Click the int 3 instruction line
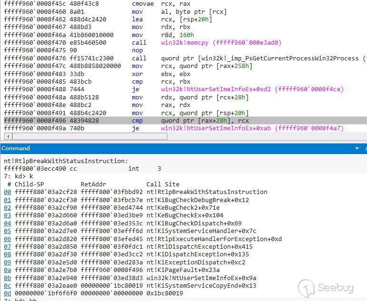This screenshot has height=301, width=367. pos(82,168)
